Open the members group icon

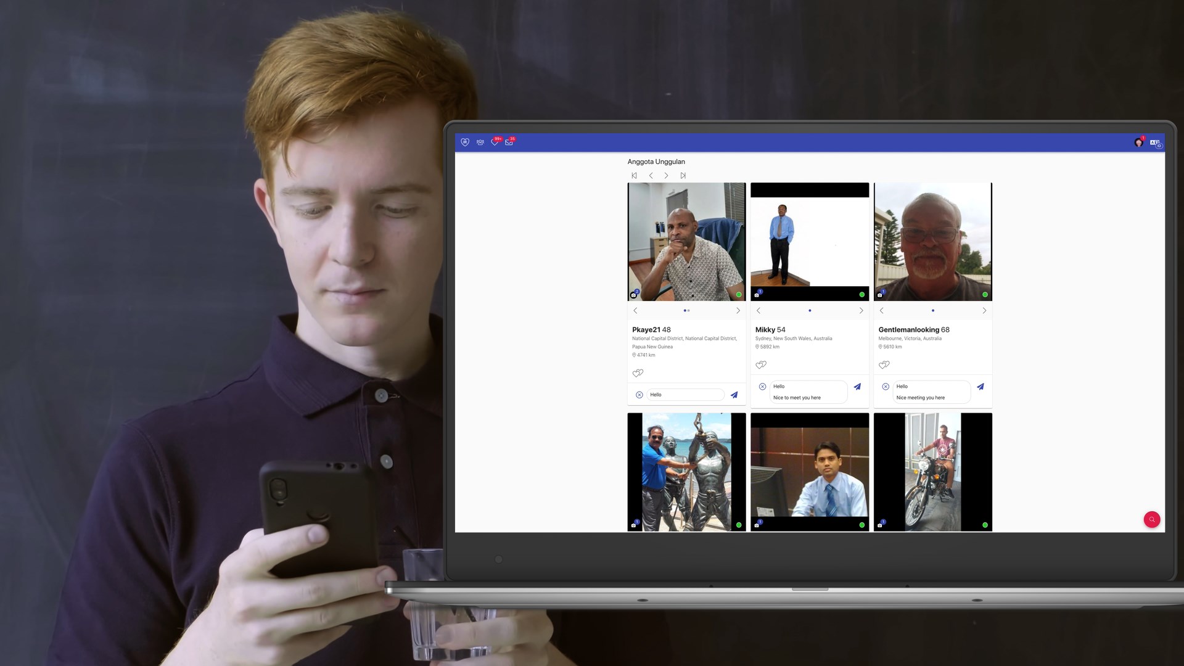(480, 142)
